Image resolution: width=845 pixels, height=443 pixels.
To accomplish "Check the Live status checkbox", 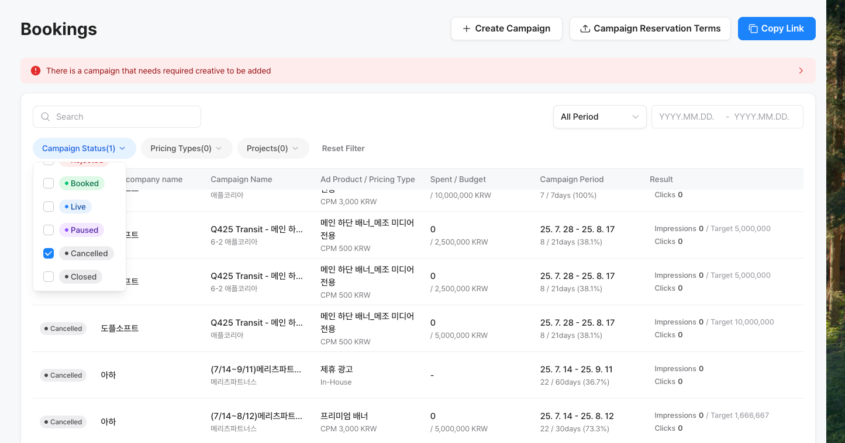I will coord(49,207).
